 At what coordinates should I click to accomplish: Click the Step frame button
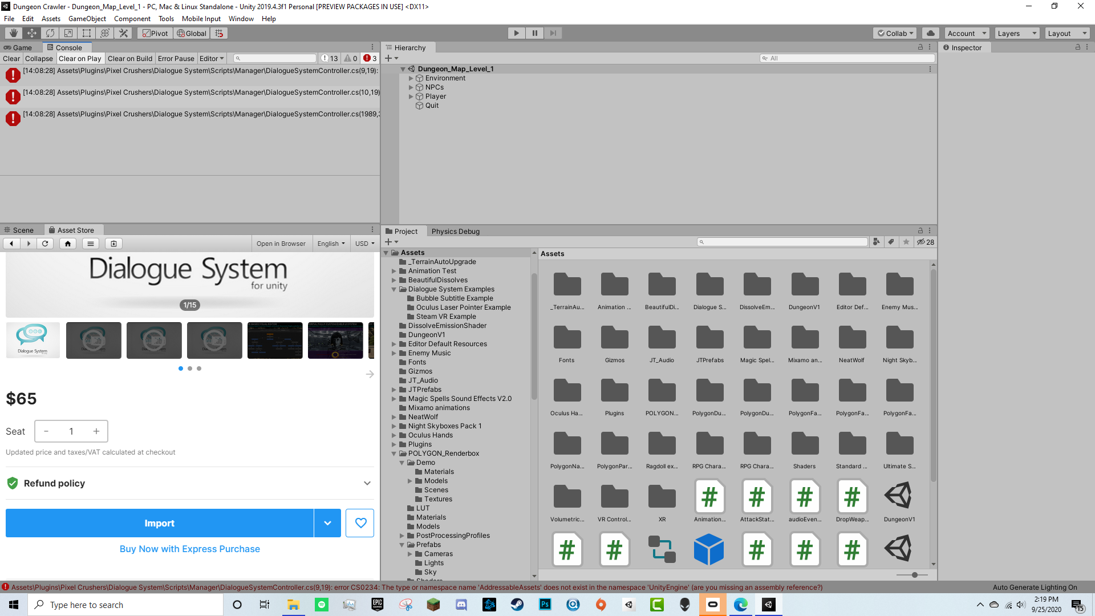[553, 33]
